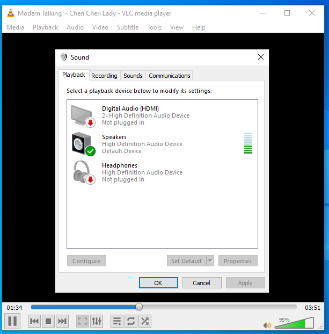Screen dimensions: 329x334
Task: Open device Properties button
Action: pos(238,261)
